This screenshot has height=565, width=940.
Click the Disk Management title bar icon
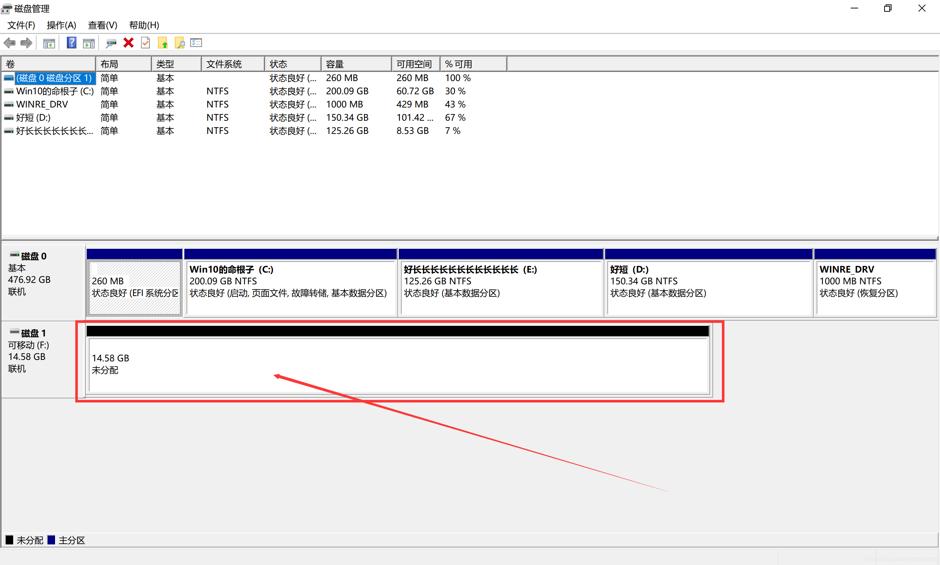point(7,8)
